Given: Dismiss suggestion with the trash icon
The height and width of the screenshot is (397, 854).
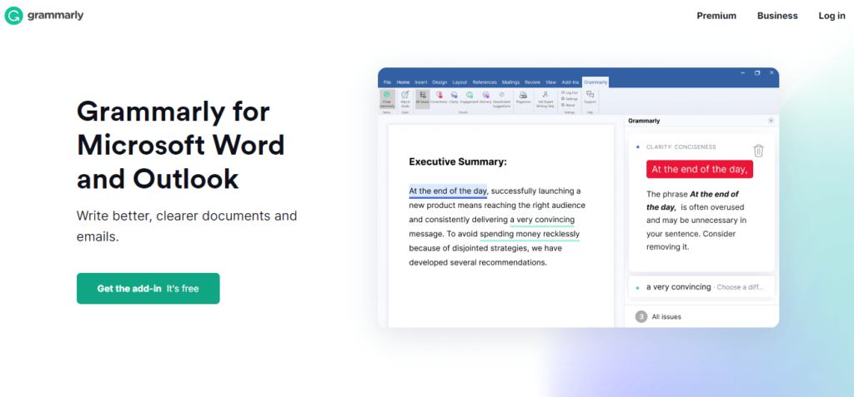Looking at the screenshot, I should coord(758,151).
